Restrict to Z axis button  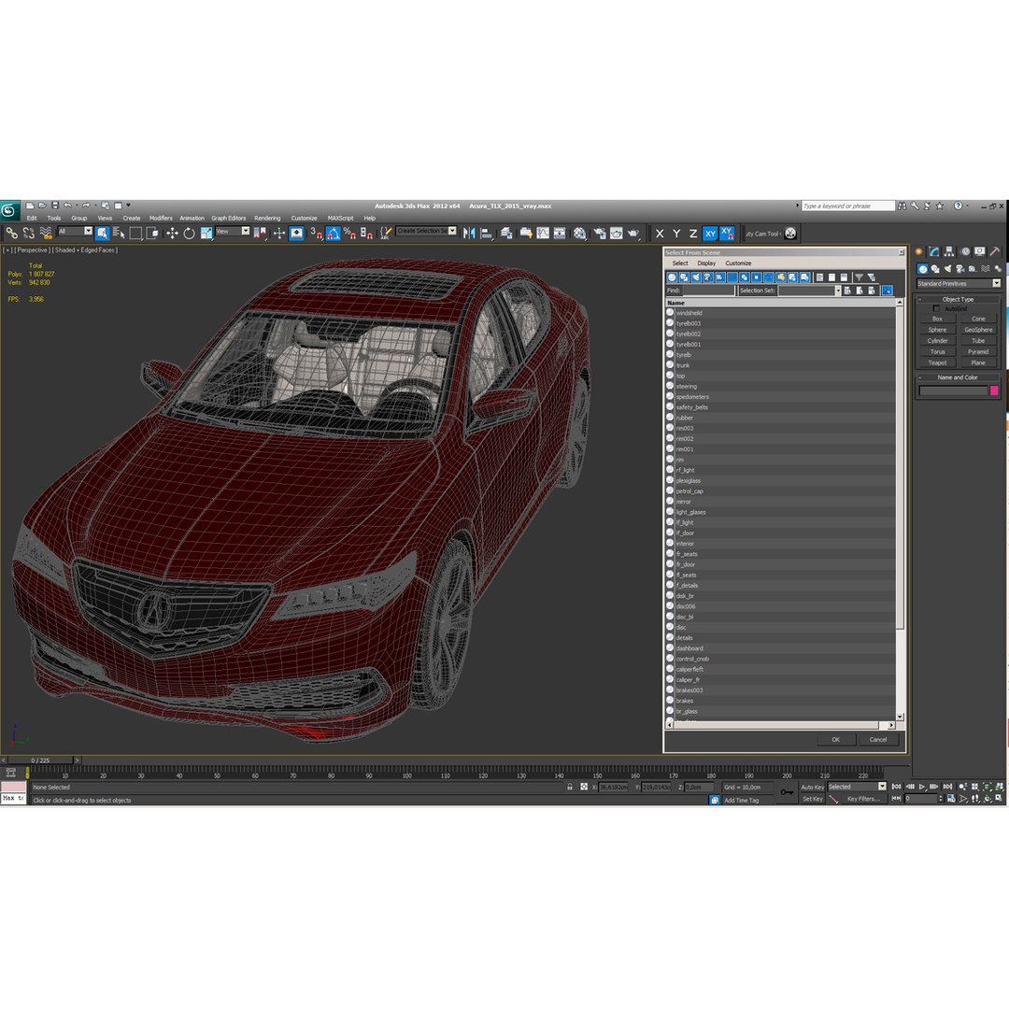[x=693, y=234]
